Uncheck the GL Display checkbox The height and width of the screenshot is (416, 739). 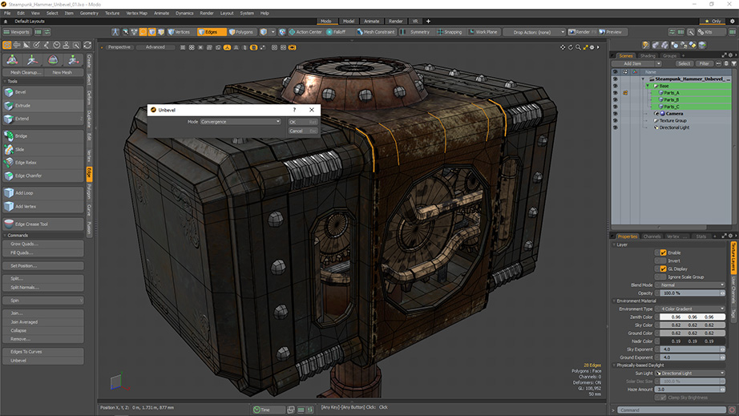(x=662, y=269)
